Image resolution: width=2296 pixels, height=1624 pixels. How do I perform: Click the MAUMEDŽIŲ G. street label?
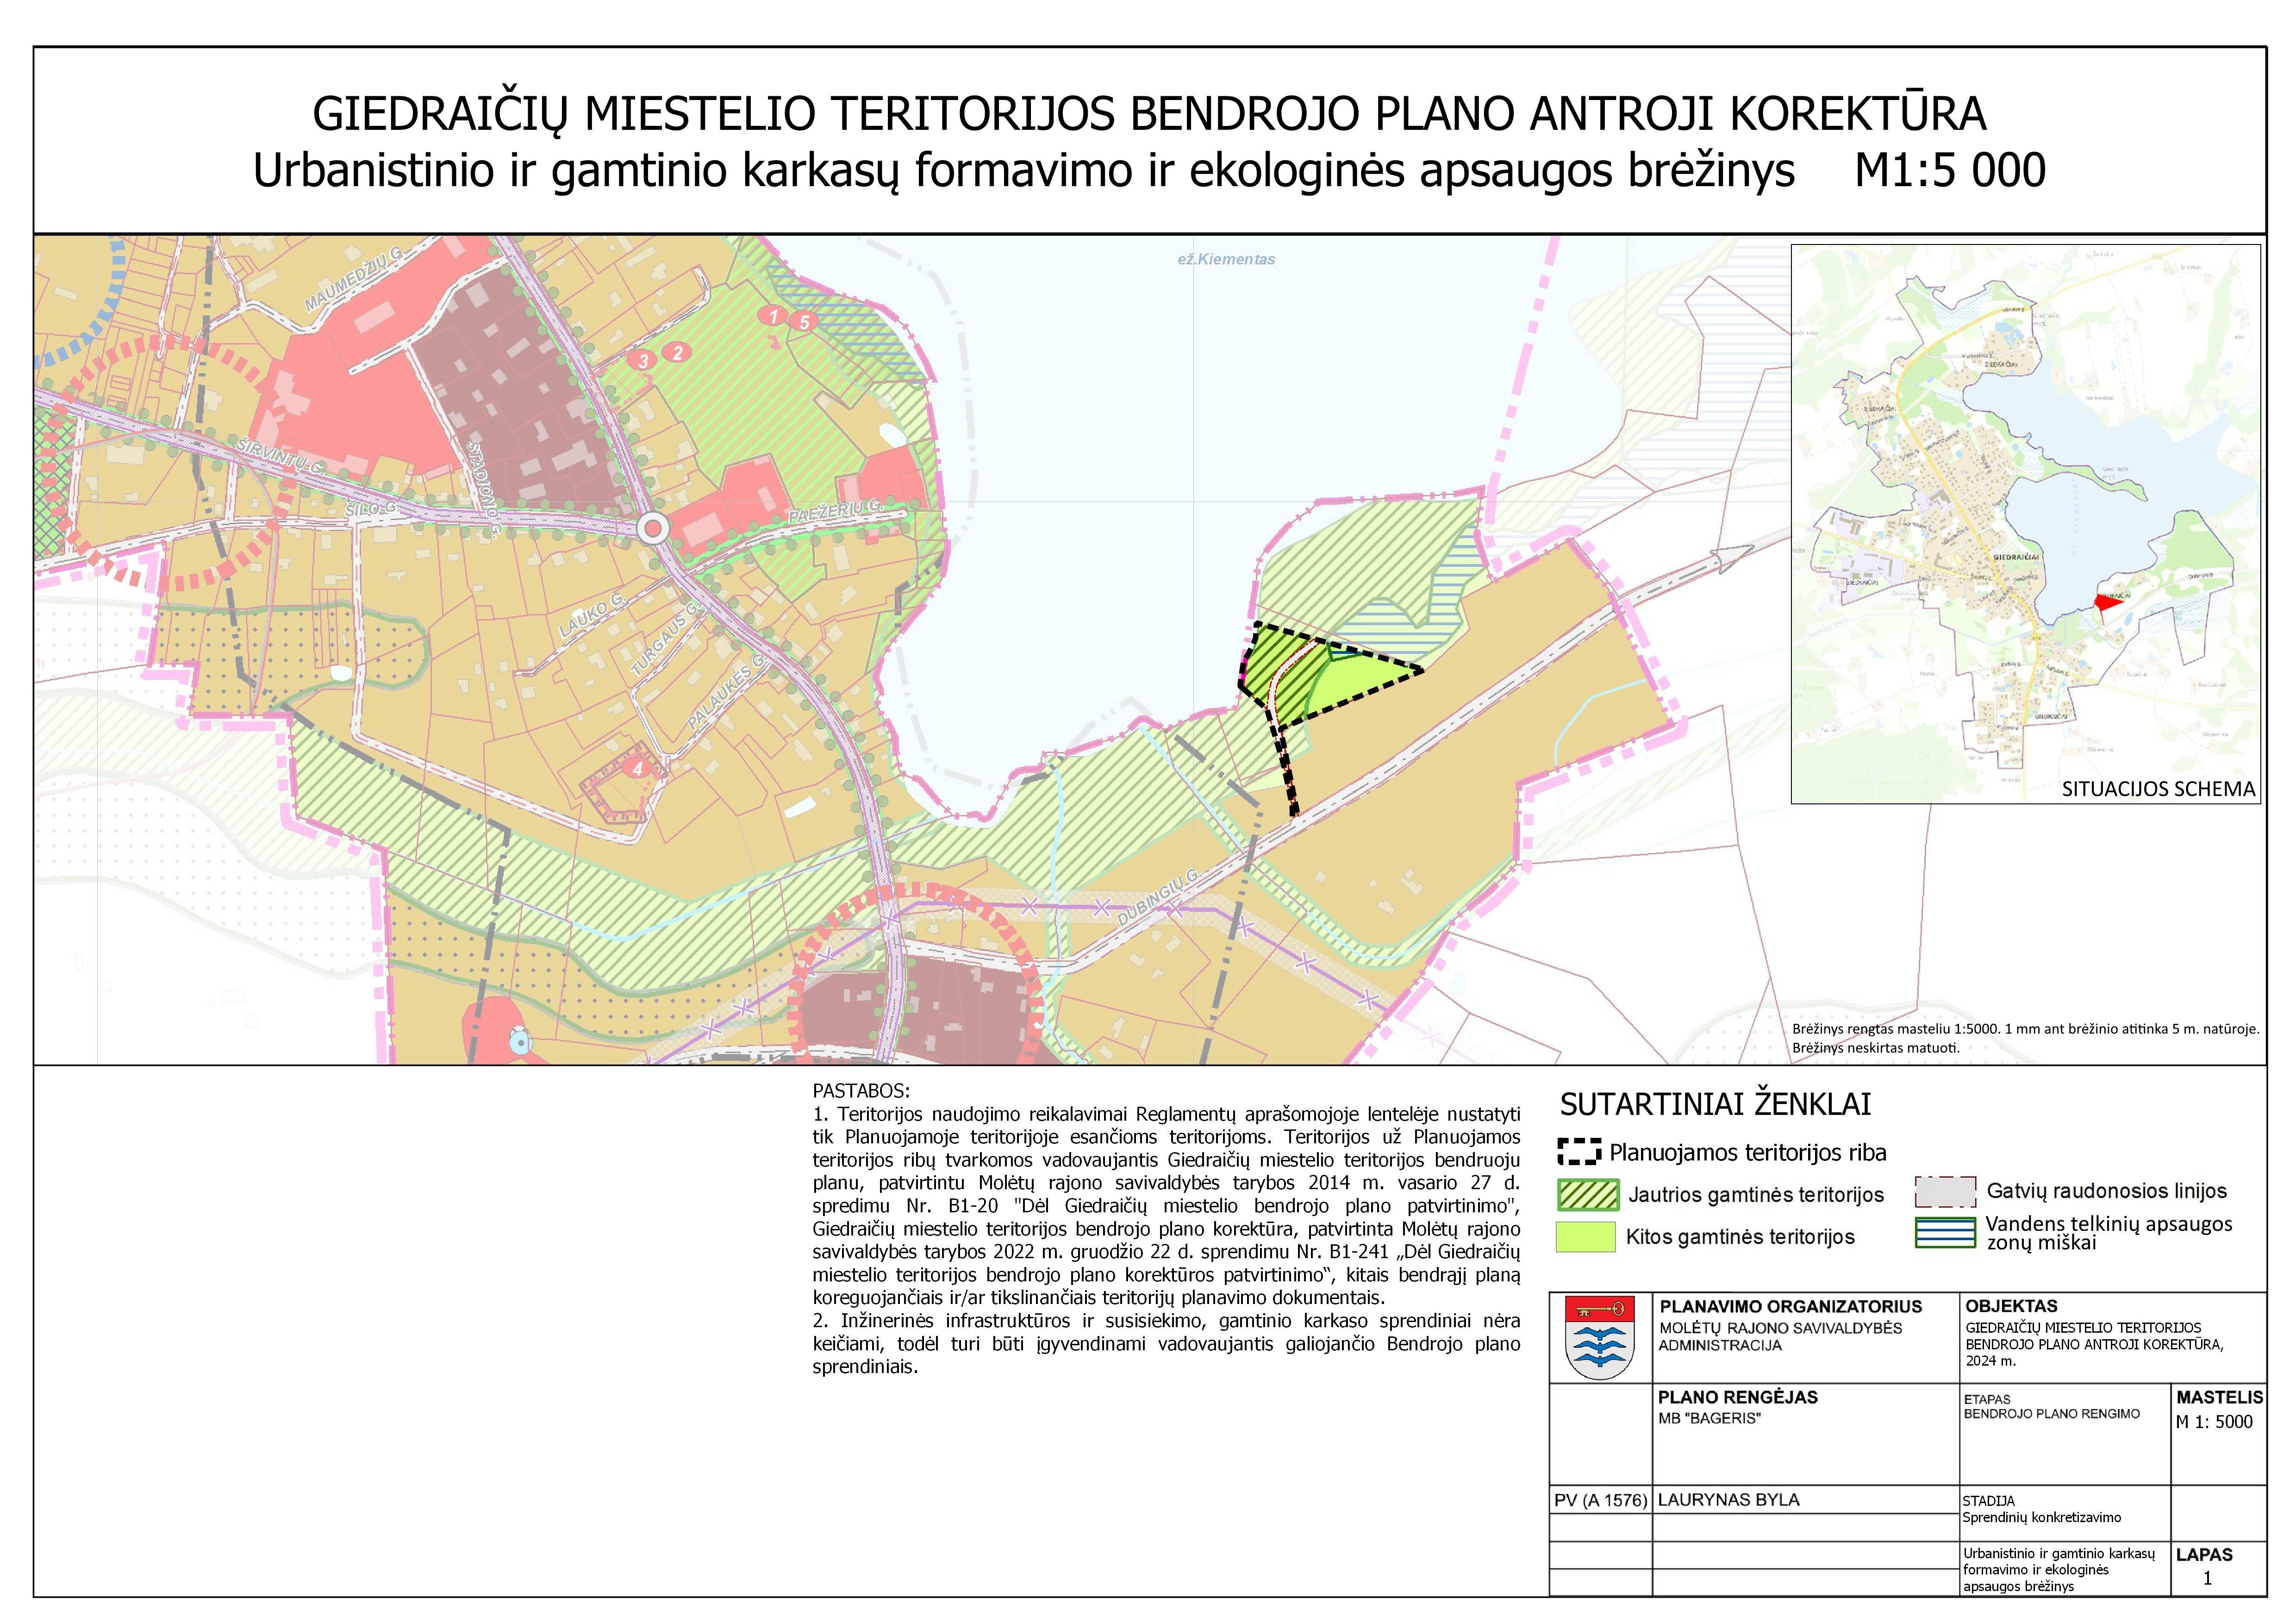[x=354, y=279]
